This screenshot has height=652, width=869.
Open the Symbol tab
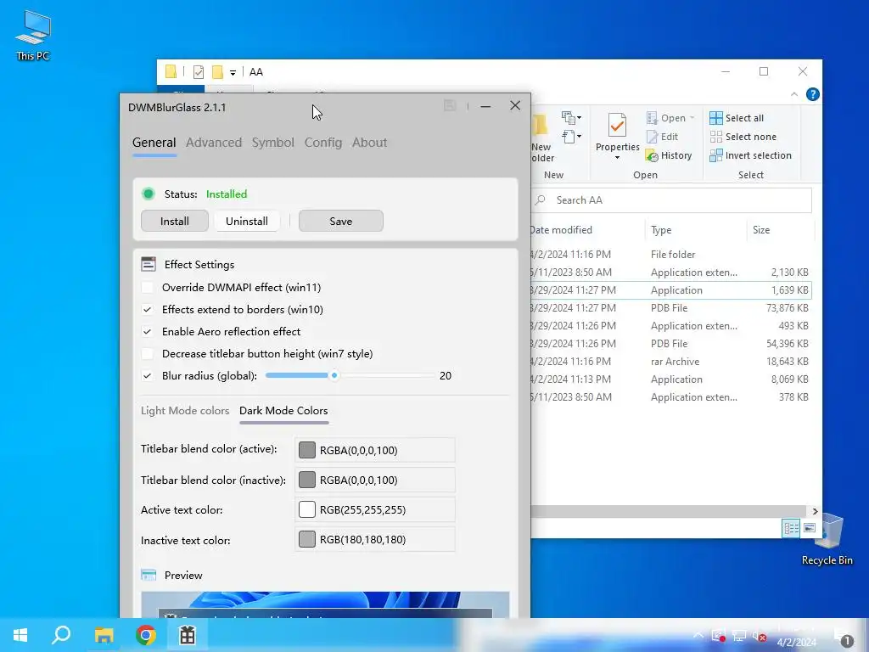click(x=272, y=143)
